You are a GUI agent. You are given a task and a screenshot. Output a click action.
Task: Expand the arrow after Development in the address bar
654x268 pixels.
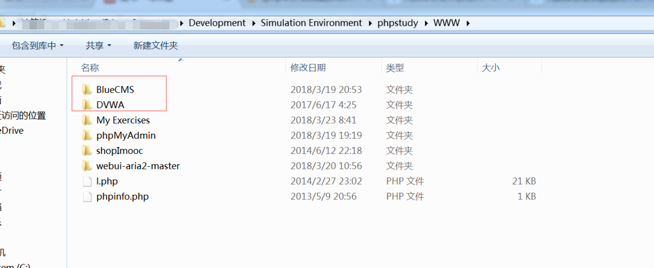click(x=253, y=23)
